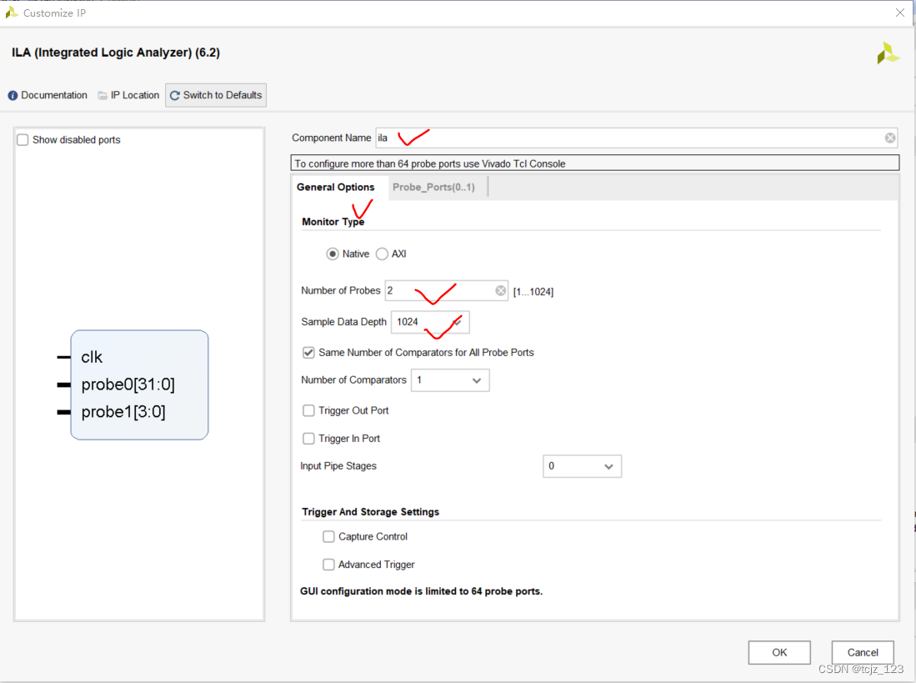Switch to the General Options tab
Viewport: 916px width, 683px height.
(x=335, y=187)
